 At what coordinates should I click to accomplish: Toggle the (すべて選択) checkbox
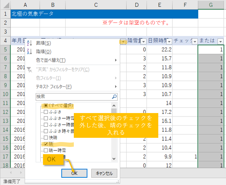click(46, 105)
